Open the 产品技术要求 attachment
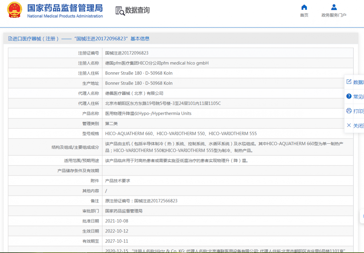 pyautogui.click(x=118, y=181)
